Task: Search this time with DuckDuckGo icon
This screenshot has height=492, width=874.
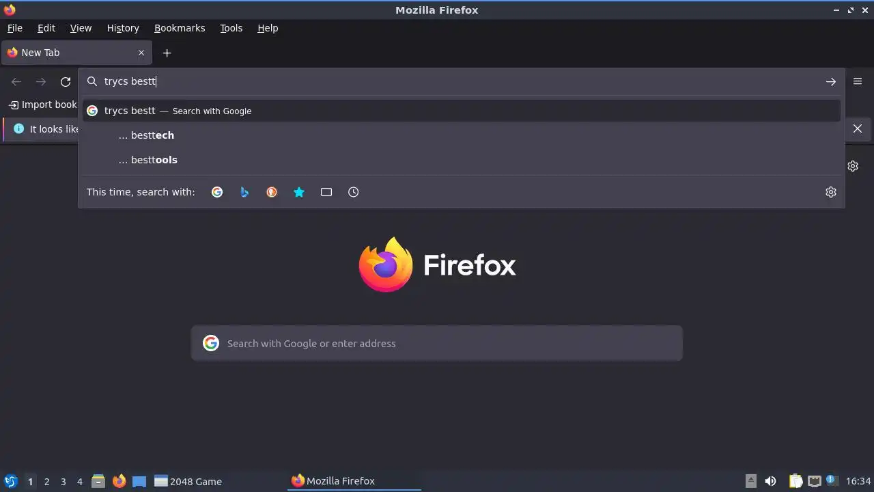Action: [272, 192]
